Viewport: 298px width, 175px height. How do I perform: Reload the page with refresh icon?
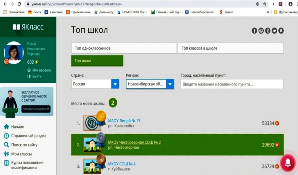pos(19,4)
